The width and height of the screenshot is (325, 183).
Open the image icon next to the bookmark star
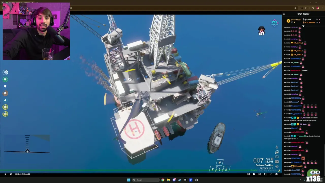301,8
